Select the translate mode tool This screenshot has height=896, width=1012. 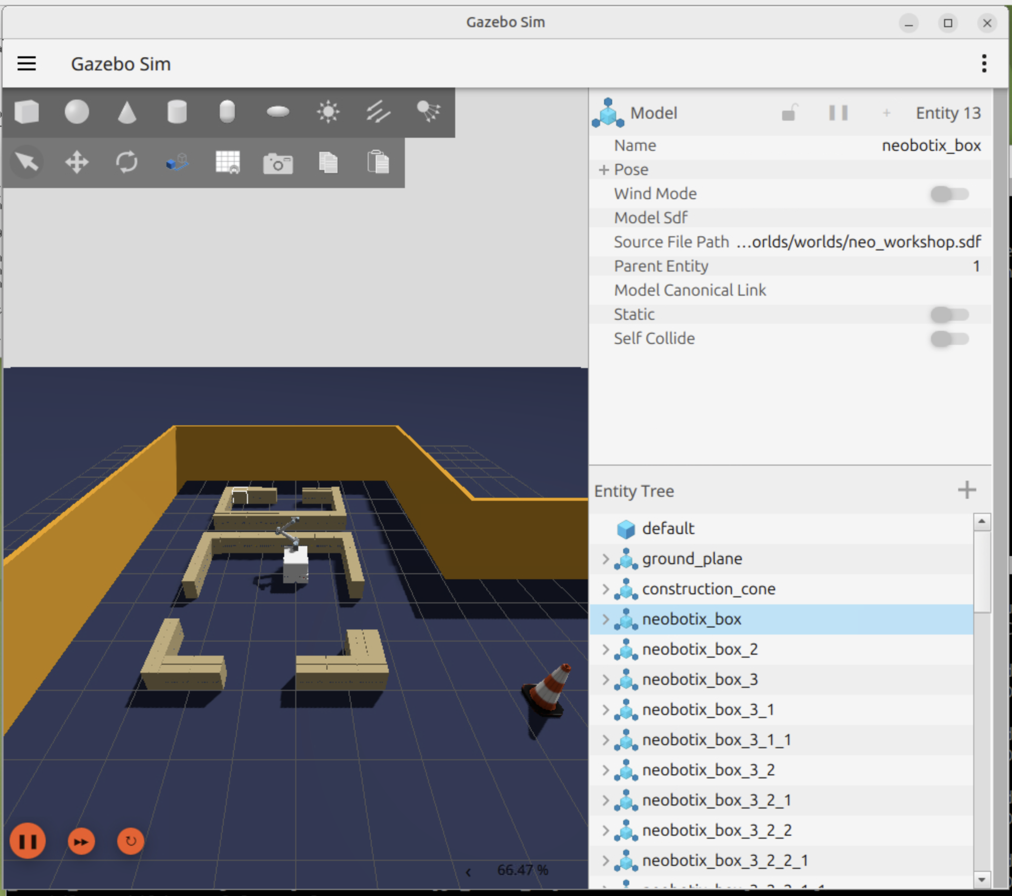tap(77, 162)
